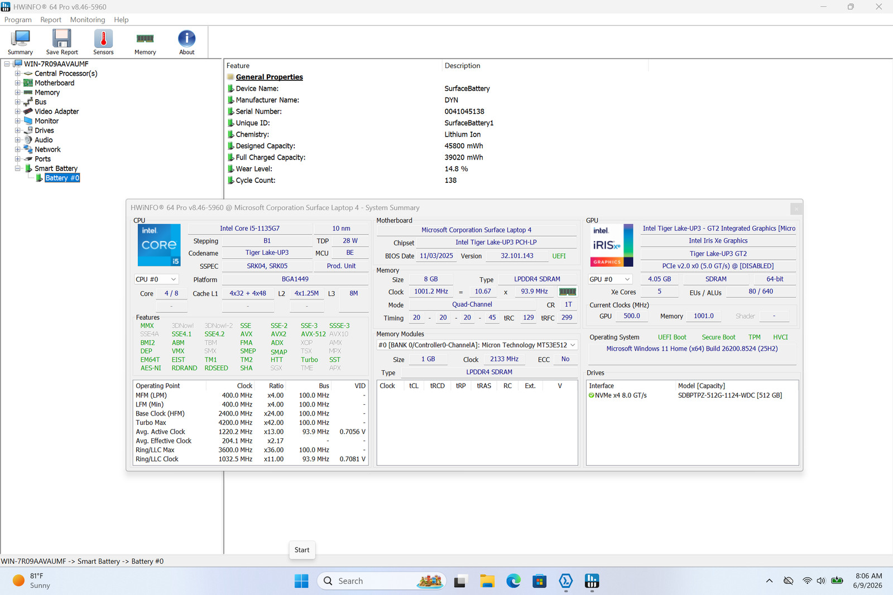Open the Monitoring menu
The width and height of the screenshot is (893, 595).
tap(88, 20)
